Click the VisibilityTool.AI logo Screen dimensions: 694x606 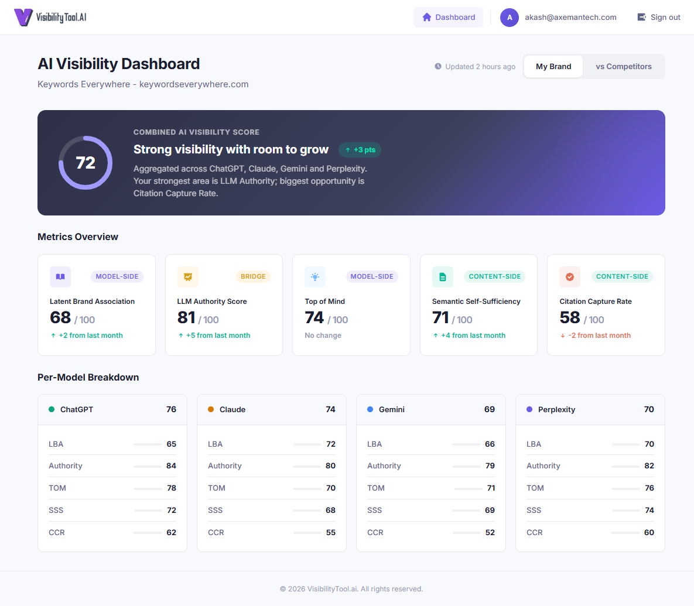(x=50, y=17)
